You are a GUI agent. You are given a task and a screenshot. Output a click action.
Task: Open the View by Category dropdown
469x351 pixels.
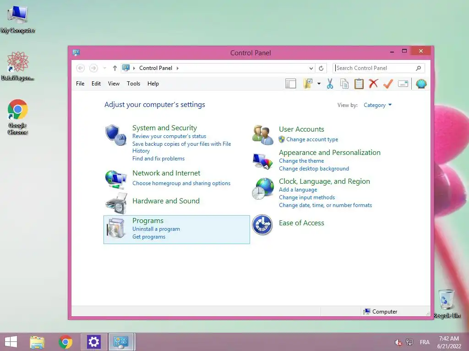pos(377,105)
